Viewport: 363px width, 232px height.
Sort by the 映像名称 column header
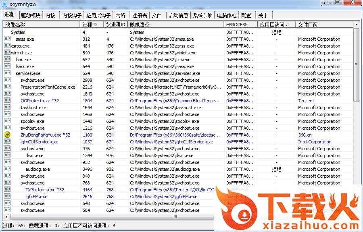coord(42,25)
